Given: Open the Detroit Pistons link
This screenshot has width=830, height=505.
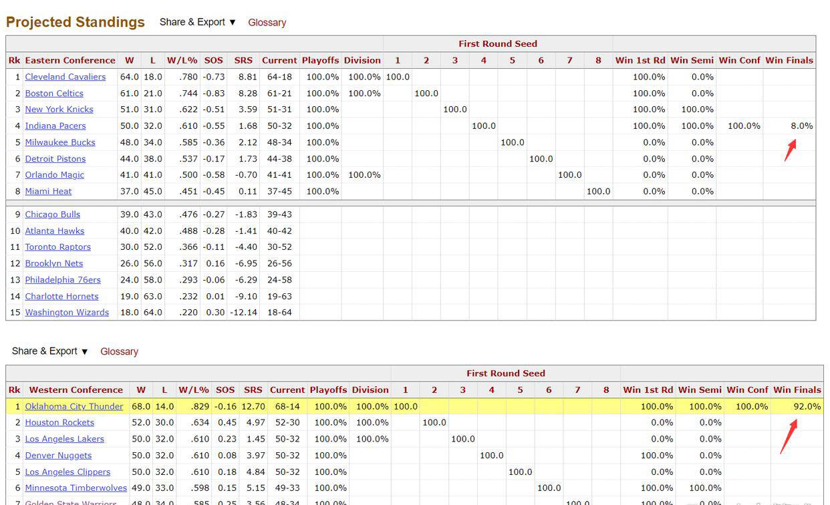Looking at the screenshot, I should (55, 159).
